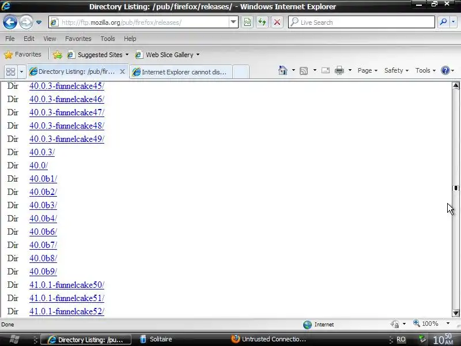Open the Page command menu
Screen dimensions: 461x346
point(367,70)
